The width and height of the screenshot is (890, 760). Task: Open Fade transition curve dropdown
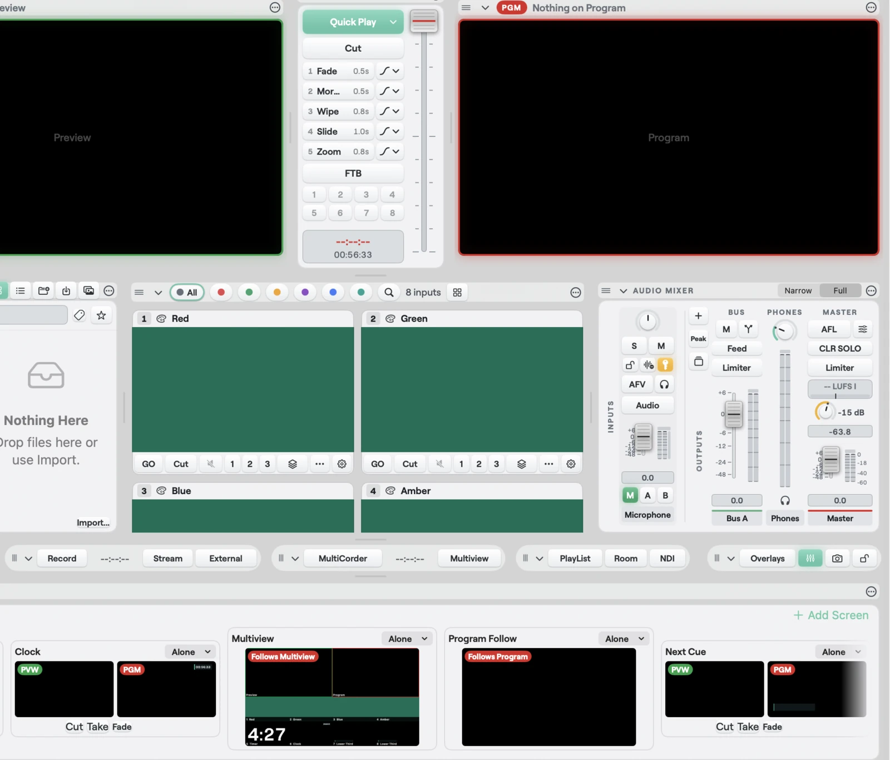coord(389,71)
